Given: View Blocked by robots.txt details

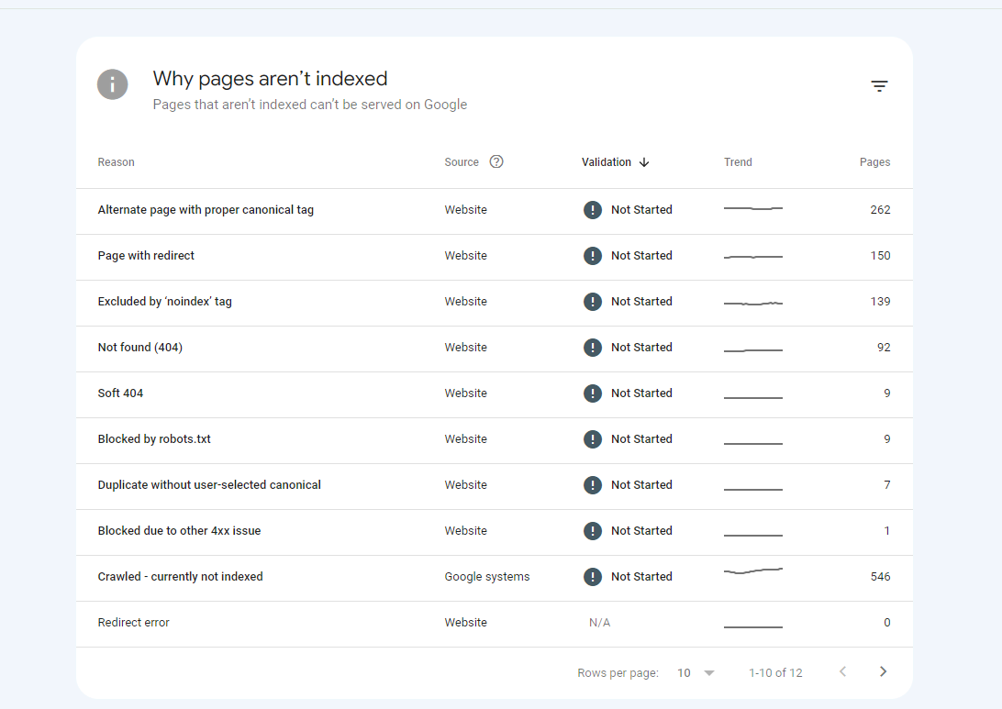Looking at the screenshot, I should [x=154, y=438].
